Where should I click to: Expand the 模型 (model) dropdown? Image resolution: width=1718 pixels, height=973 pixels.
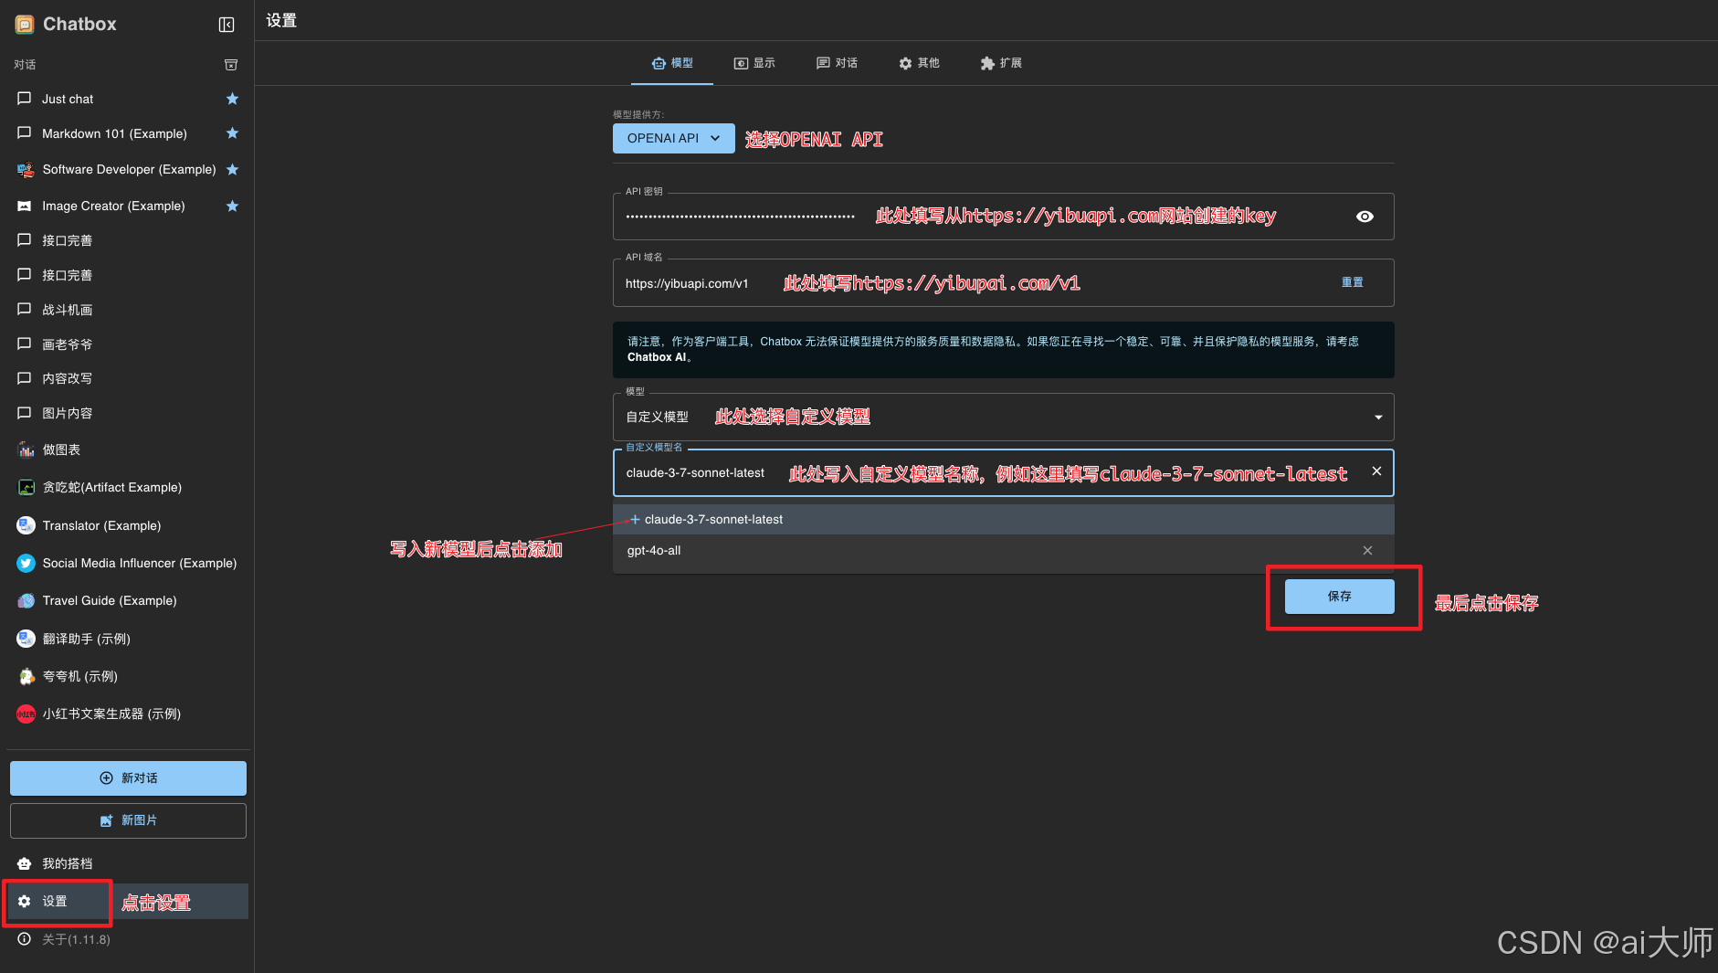pos(1004,418)
